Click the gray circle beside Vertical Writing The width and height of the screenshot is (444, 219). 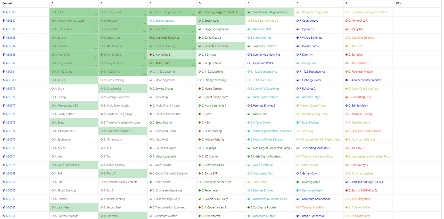(x=102, y=199)
